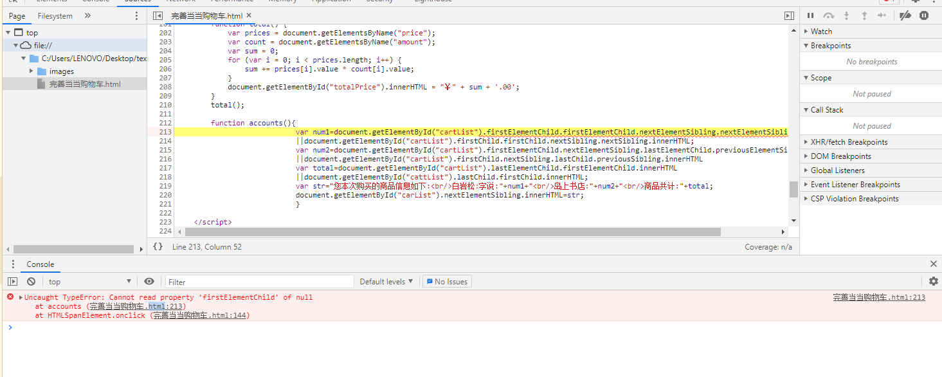This screenshot has height=377, width=942.
Task: Open the accounts stack frame link
Action: 137,306
